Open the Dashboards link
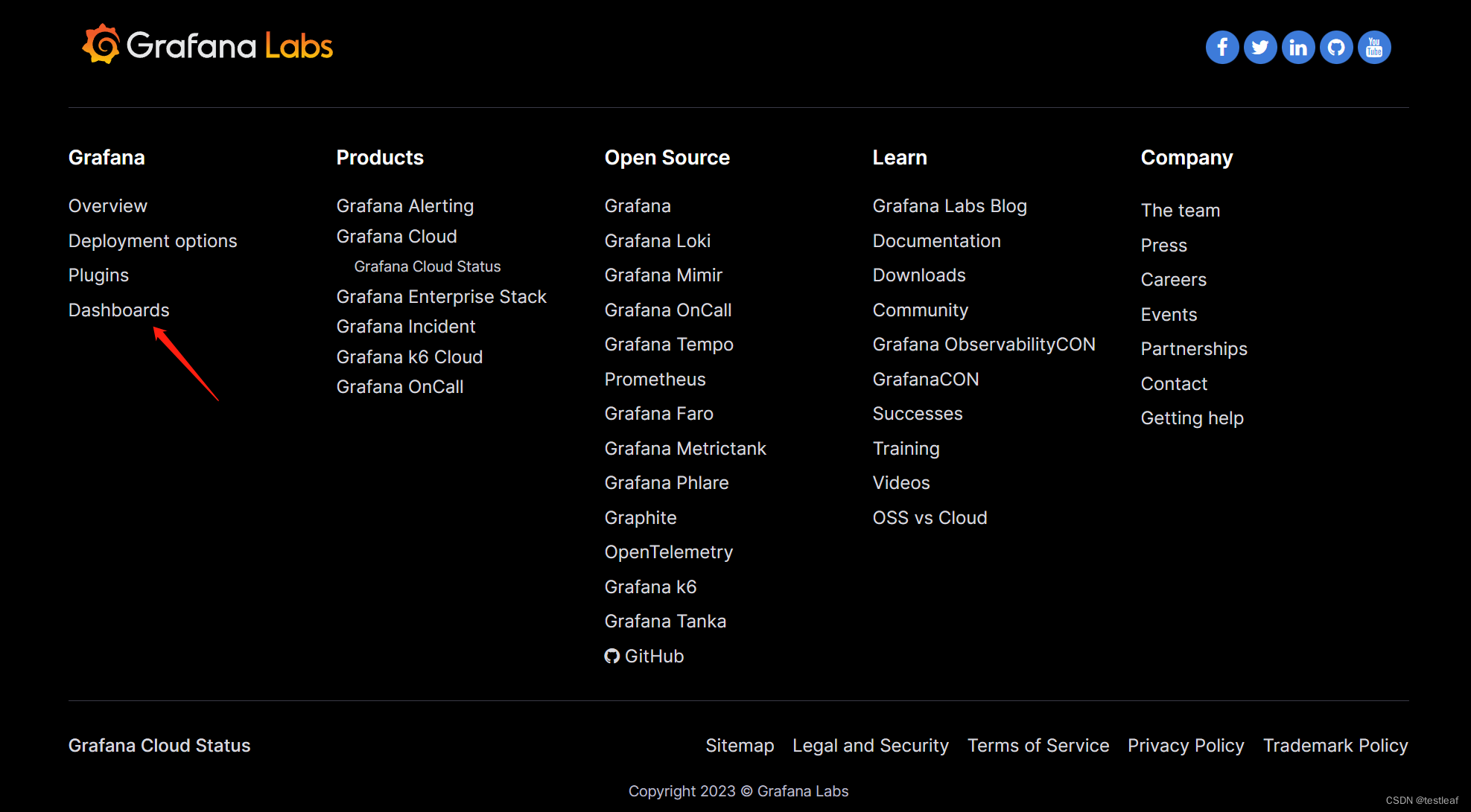The height and width of the screenshot is (812, 1471). (x=119, y=310)
